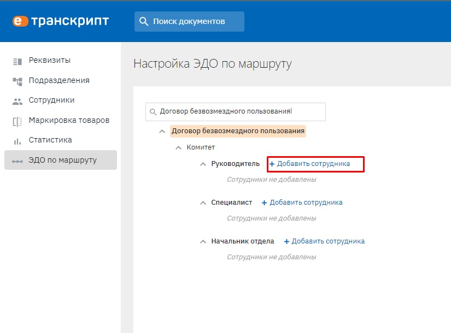Image resolution: width=451 pixels, height=333 pixels.
Task: Collapse the Комитет branch
Action: coord(178,148)
